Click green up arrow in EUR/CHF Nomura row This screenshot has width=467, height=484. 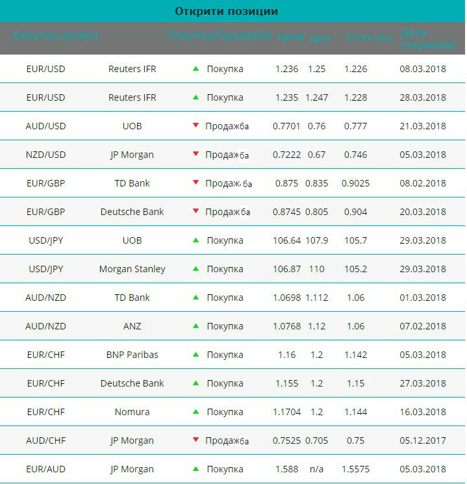(196, 412)
